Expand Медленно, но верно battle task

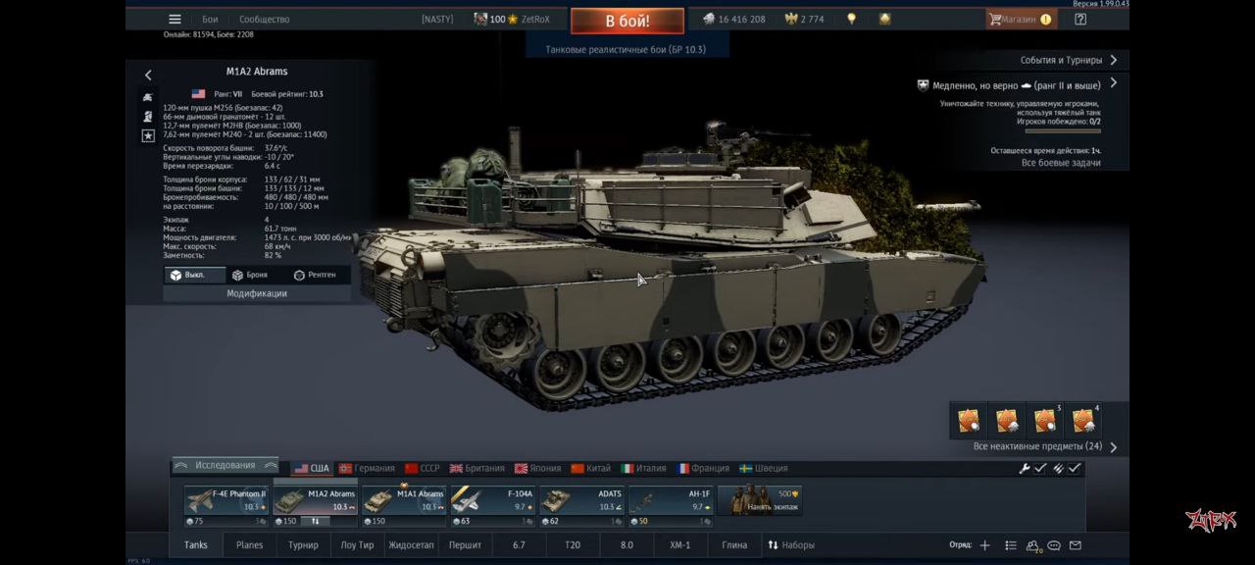pos(1113,84)
